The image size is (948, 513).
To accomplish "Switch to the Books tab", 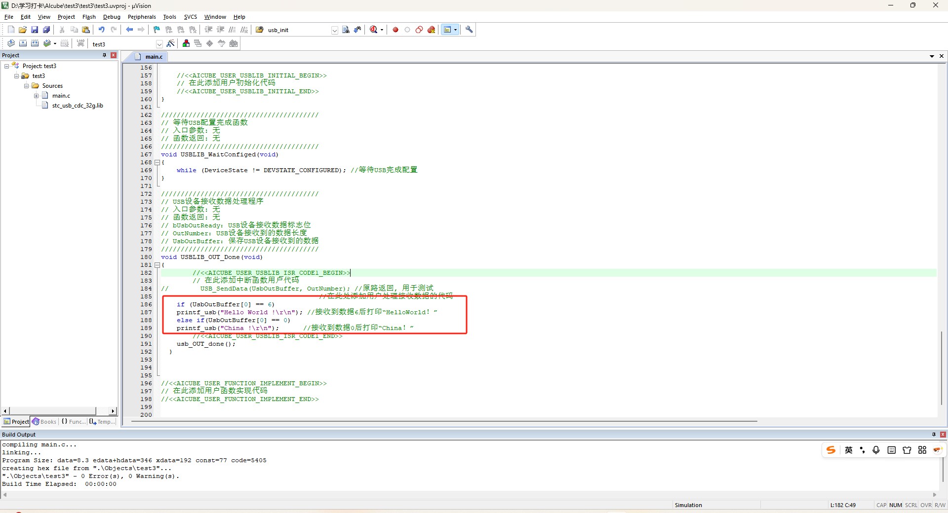I will [44, 422].
